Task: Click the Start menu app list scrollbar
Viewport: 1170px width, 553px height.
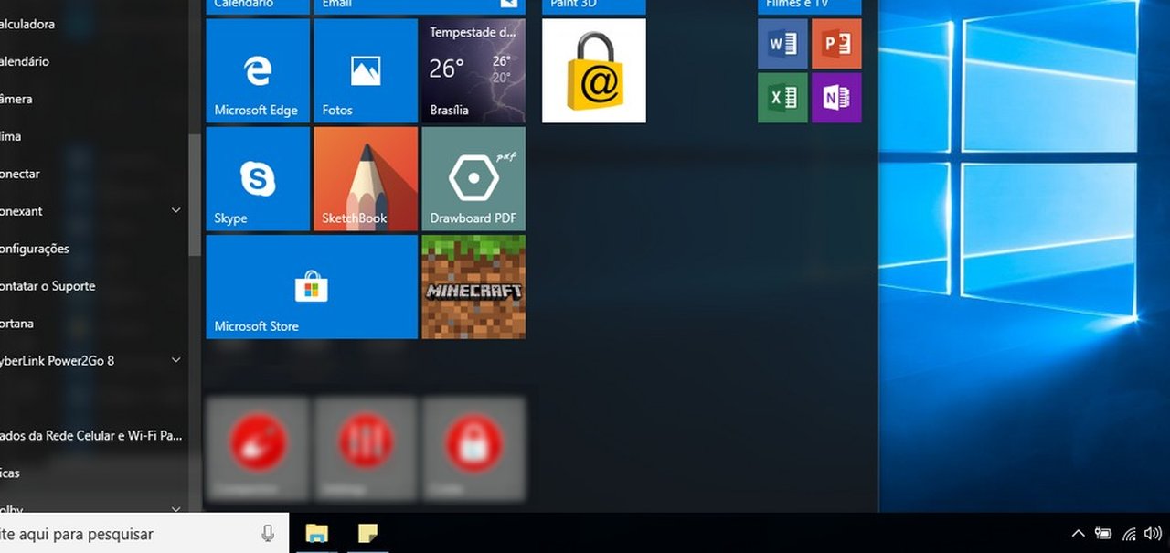Action: (x=195, y=196)
